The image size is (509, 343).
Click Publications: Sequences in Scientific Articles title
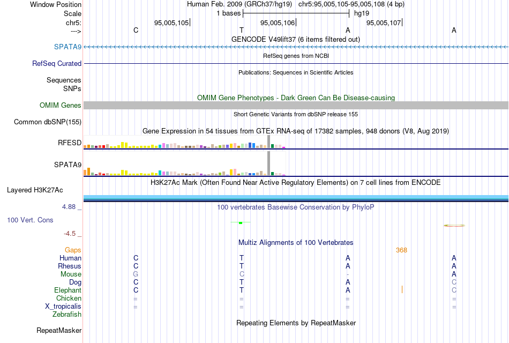(296, 72)
